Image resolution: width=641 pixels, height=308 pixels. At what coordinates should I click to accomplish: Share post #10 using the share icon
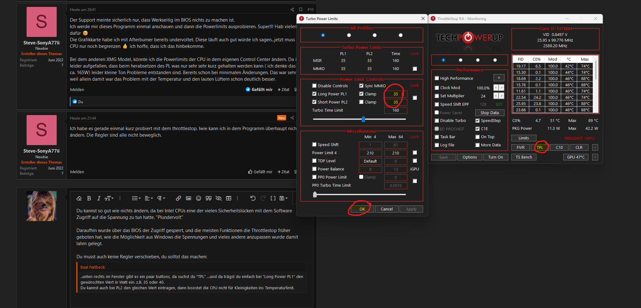click(x=292, y=10)
